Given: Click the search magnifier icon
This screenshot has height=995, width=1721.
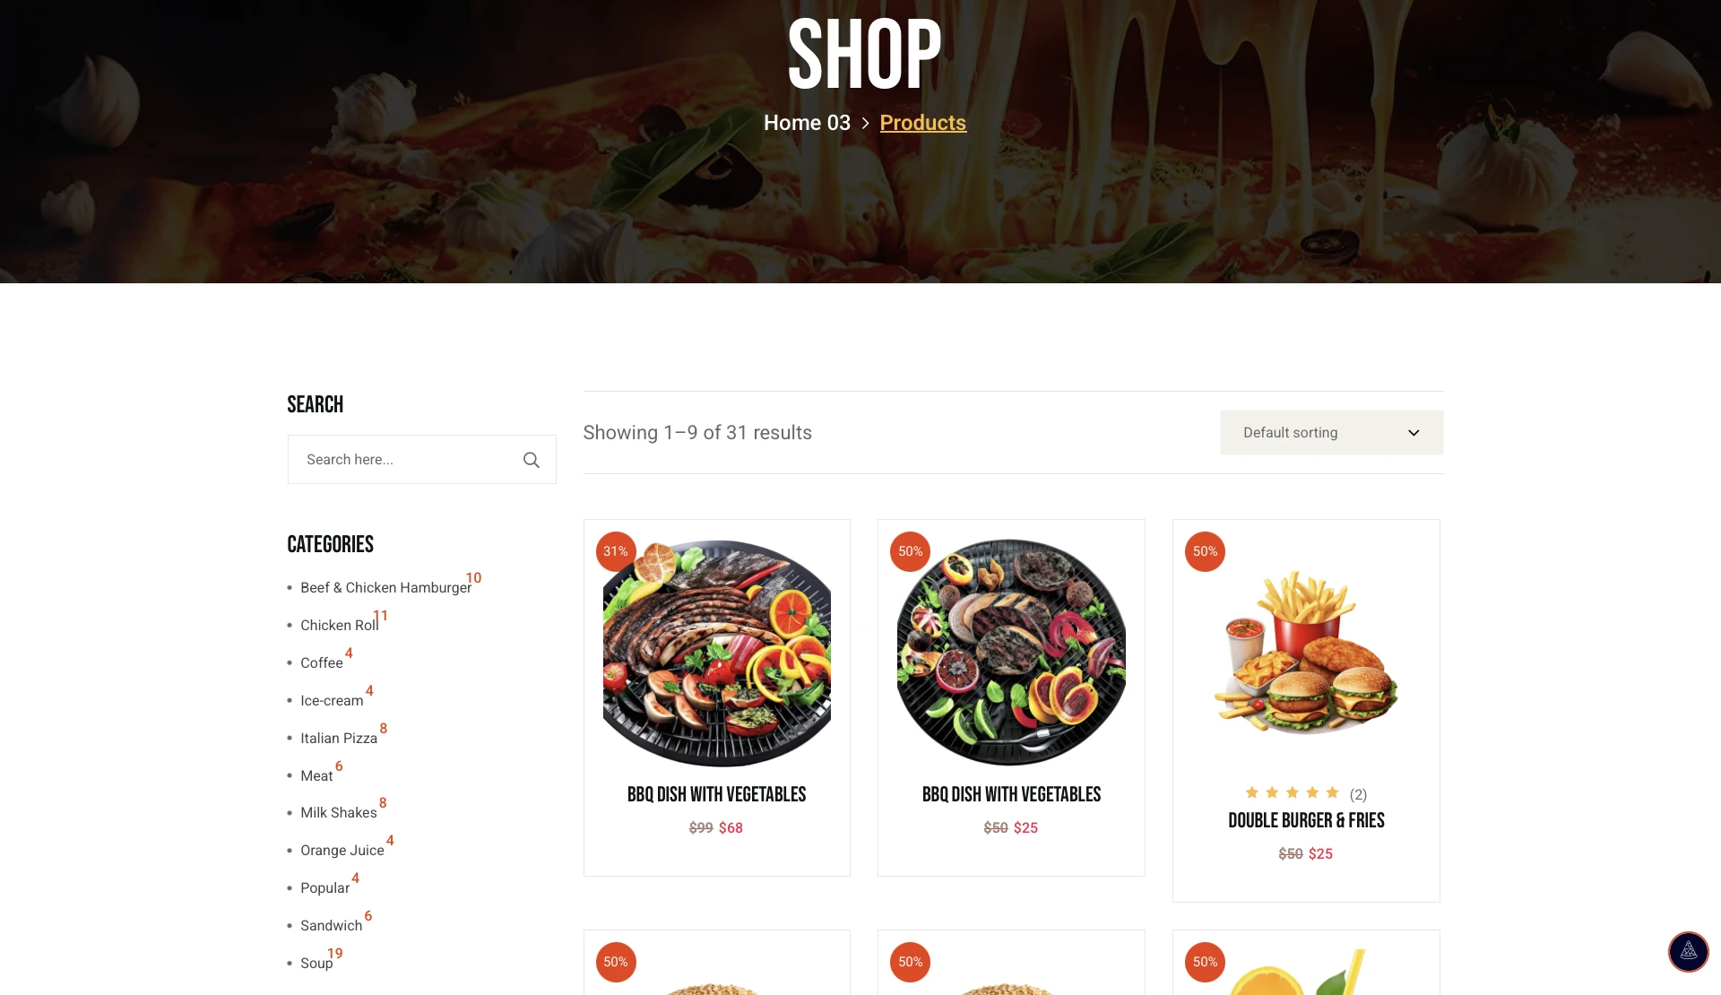Looking at the screenshot, I should point(531,460).
